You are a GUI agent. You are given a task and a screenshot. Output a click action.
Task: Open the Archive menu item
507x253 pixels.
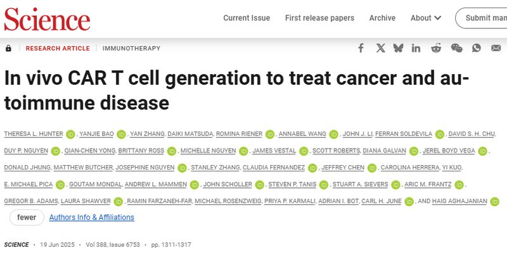click(x=382, y=18)
